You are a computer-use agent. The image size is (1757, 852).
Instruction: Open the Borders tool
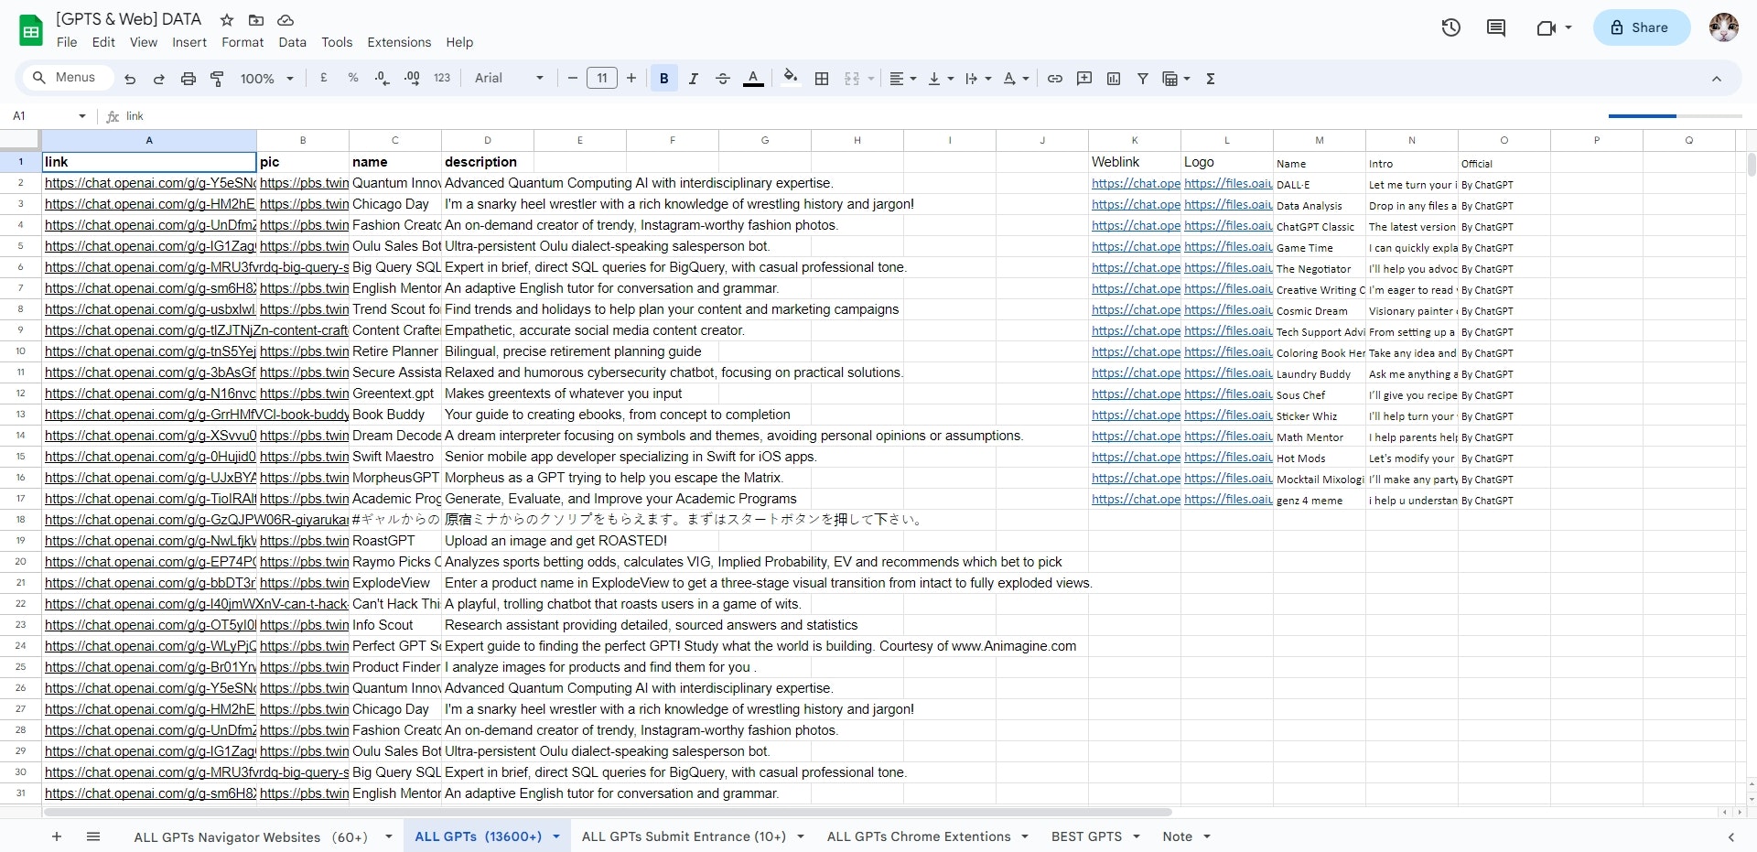822,79
